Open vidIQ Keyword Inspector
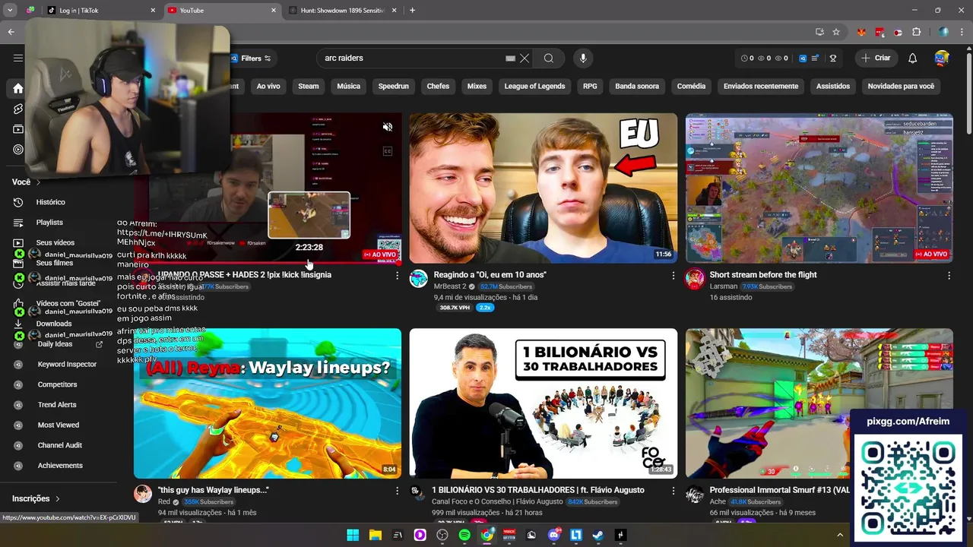Screen dimensions: 973x547 [67, 365]
